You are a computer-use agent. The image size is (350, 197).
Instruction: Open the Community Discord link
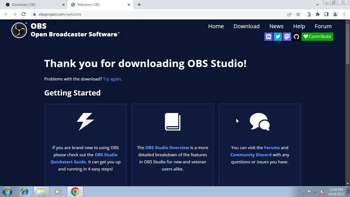(x=251, y=155)
